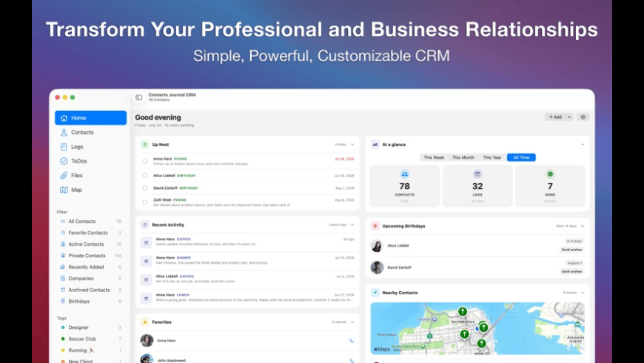Click the Favorites star section icon
Screen dimensions: 644x363
[144, 322]
